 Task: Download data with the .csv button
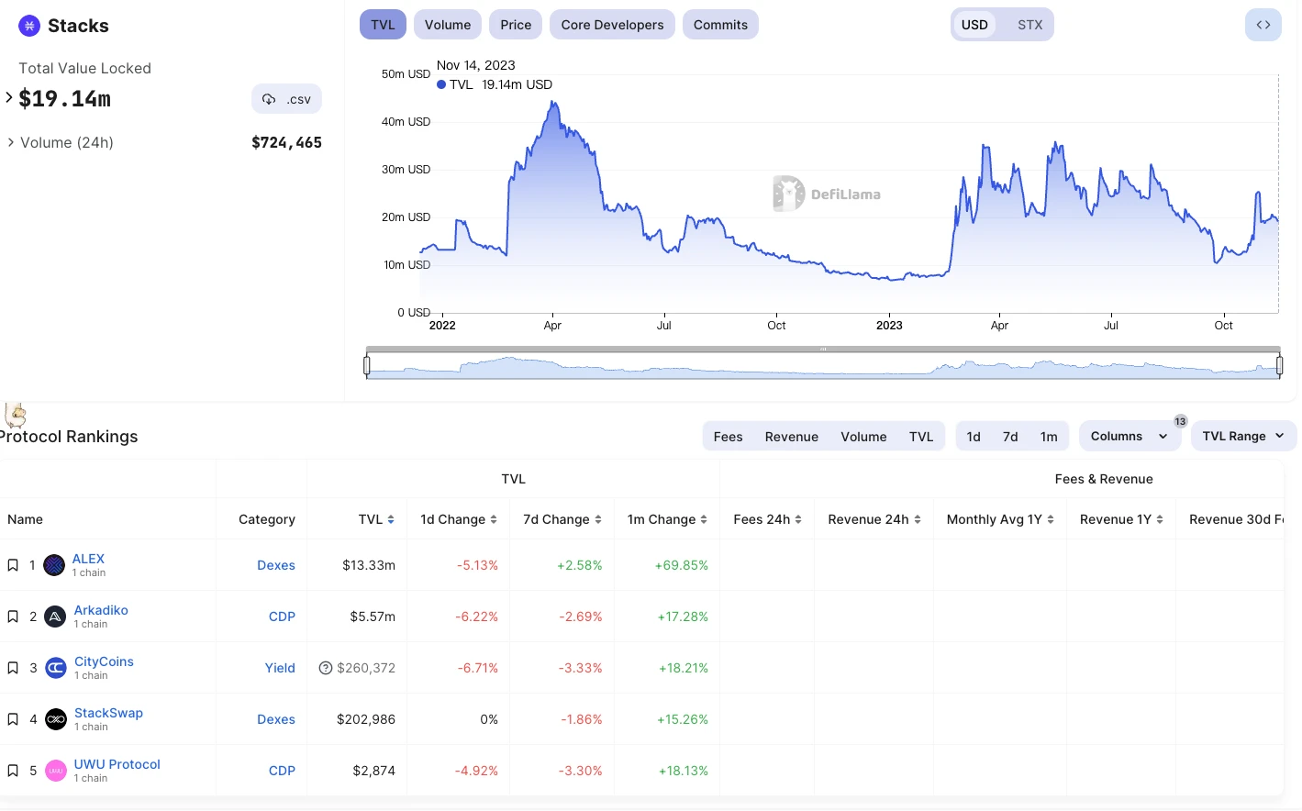click(286, 99)
